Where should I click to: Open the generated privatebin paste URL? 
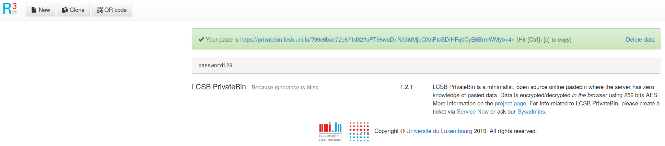pos(377,40)
